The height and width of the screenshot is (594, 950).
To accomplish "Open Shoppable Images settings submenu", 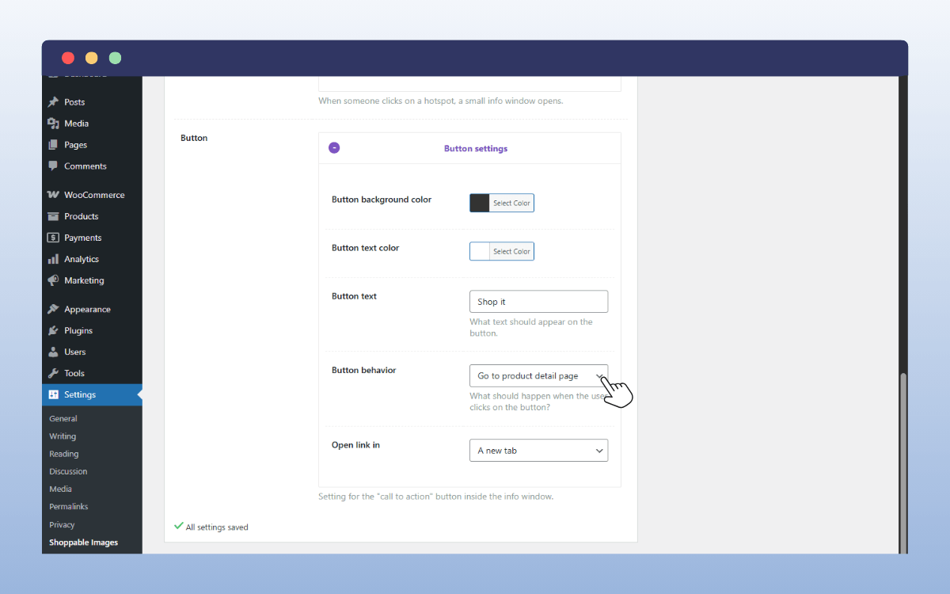I will (x=83, y=543).
